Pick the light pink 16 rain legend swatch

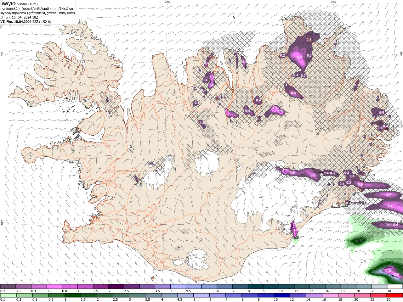(331, 295)
